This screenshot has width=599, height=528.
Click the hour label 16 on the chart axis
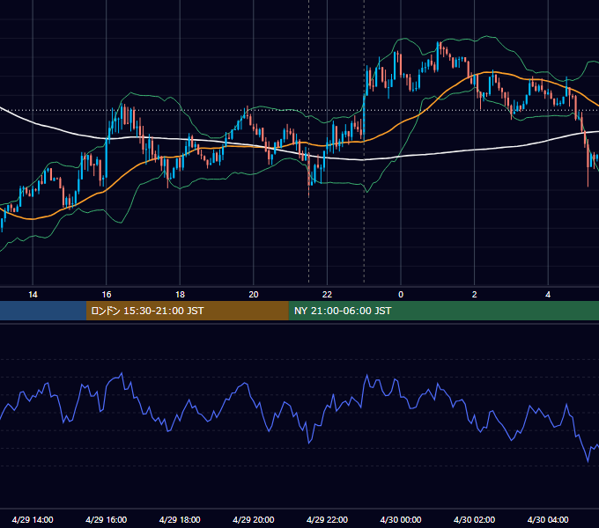pos(107,295)
